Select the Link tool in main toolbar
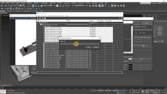The height and width of the screenshot is (94, 167). [5, 6]
